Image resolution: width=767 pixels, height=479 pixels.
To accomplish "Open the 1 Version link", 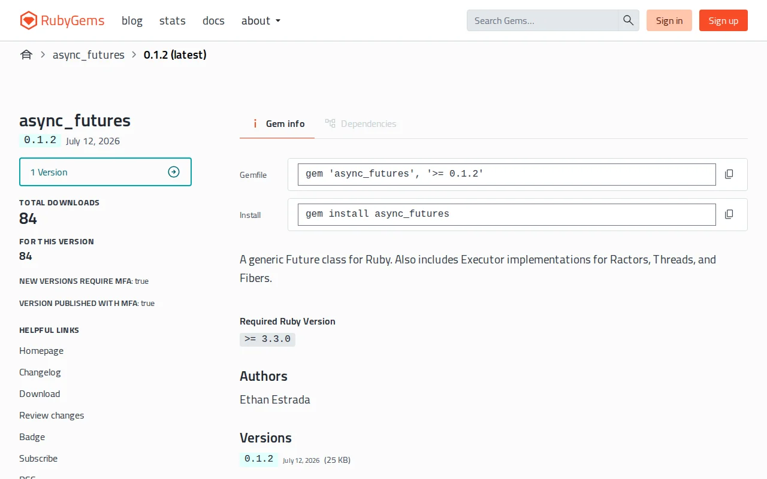I will (x=105, y=172).
